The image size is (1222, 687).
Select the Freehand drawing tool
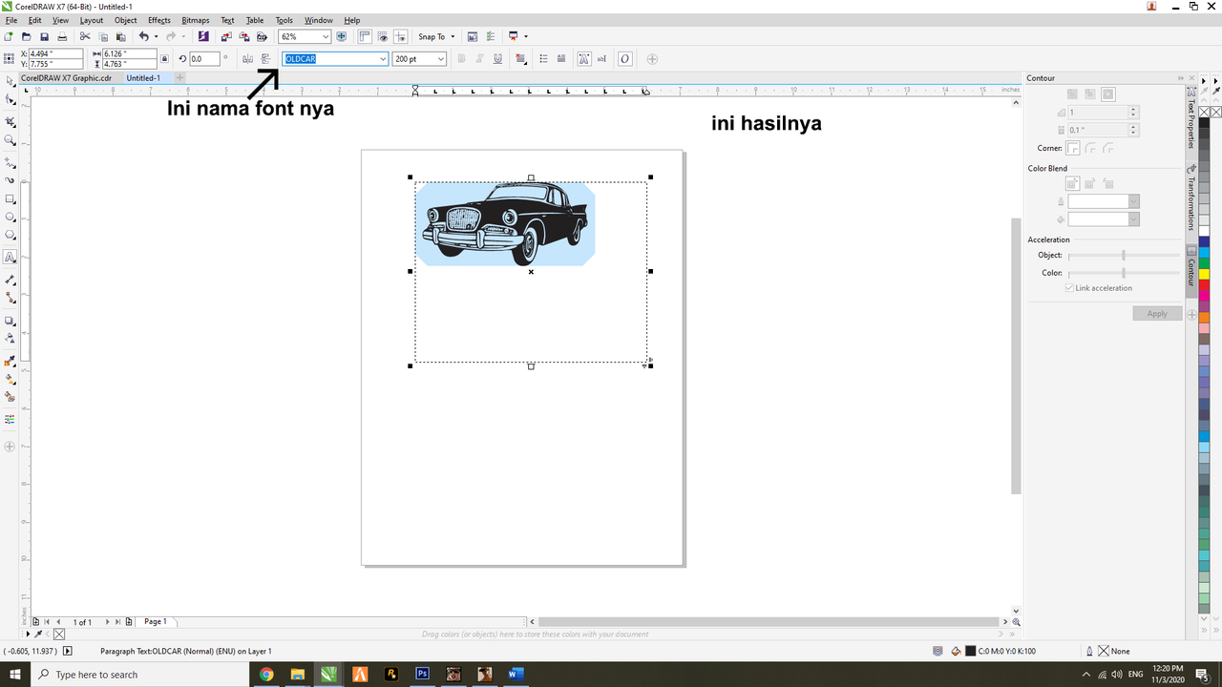11,163
